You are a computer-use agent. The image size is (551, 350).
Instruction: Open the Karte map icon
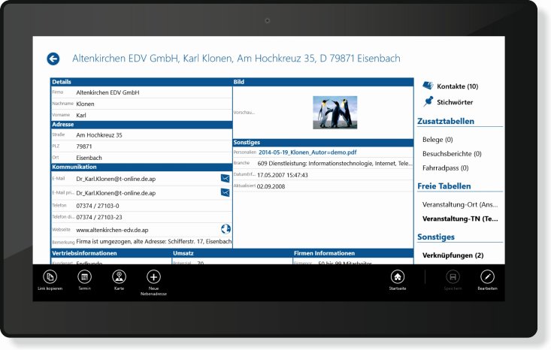[x=119, y=276]
